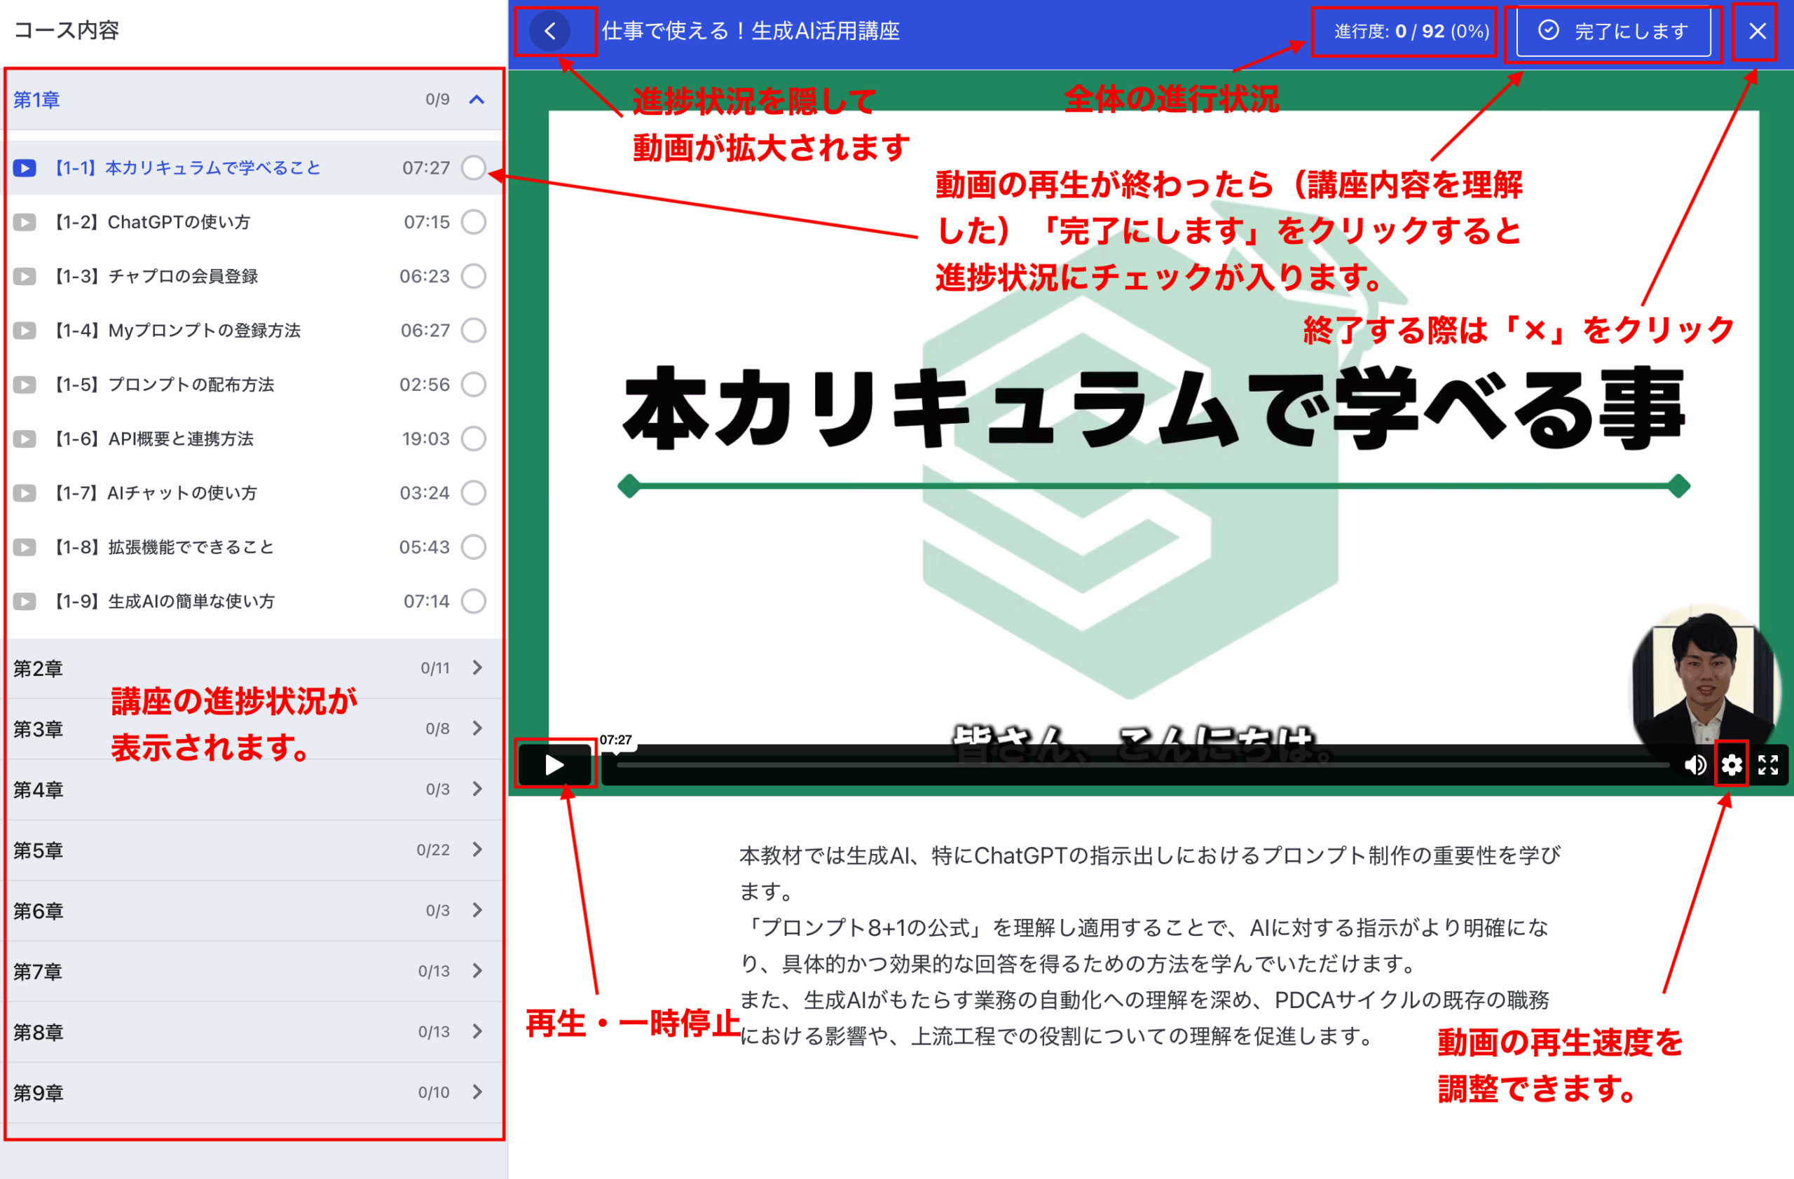Screen dimensions: 1794x1179
Task: Click the 完了にします button
Action: tap(1613, 31)
